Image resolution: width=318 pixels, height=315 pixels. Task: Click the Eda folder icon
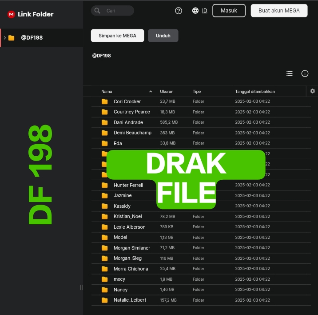click(105, 143)
